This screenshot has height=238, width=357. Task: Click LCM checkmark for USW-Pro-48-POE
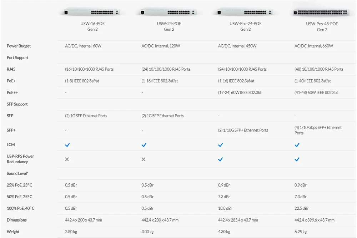[297, 145]
